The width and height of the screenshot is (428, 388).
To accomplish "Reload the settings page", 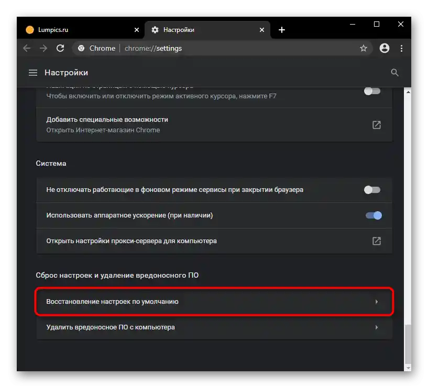I will point(60,48).
